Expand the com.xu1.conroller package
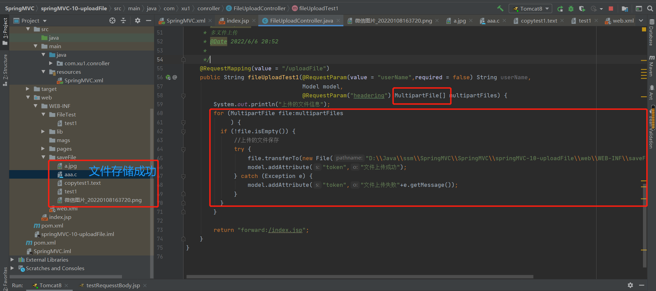The height and width of the screenshot is (291, 656). pyautogui.click(x=51, y=63)
